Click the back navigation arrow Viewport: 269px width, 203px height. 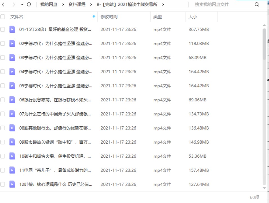coord(4,5)
